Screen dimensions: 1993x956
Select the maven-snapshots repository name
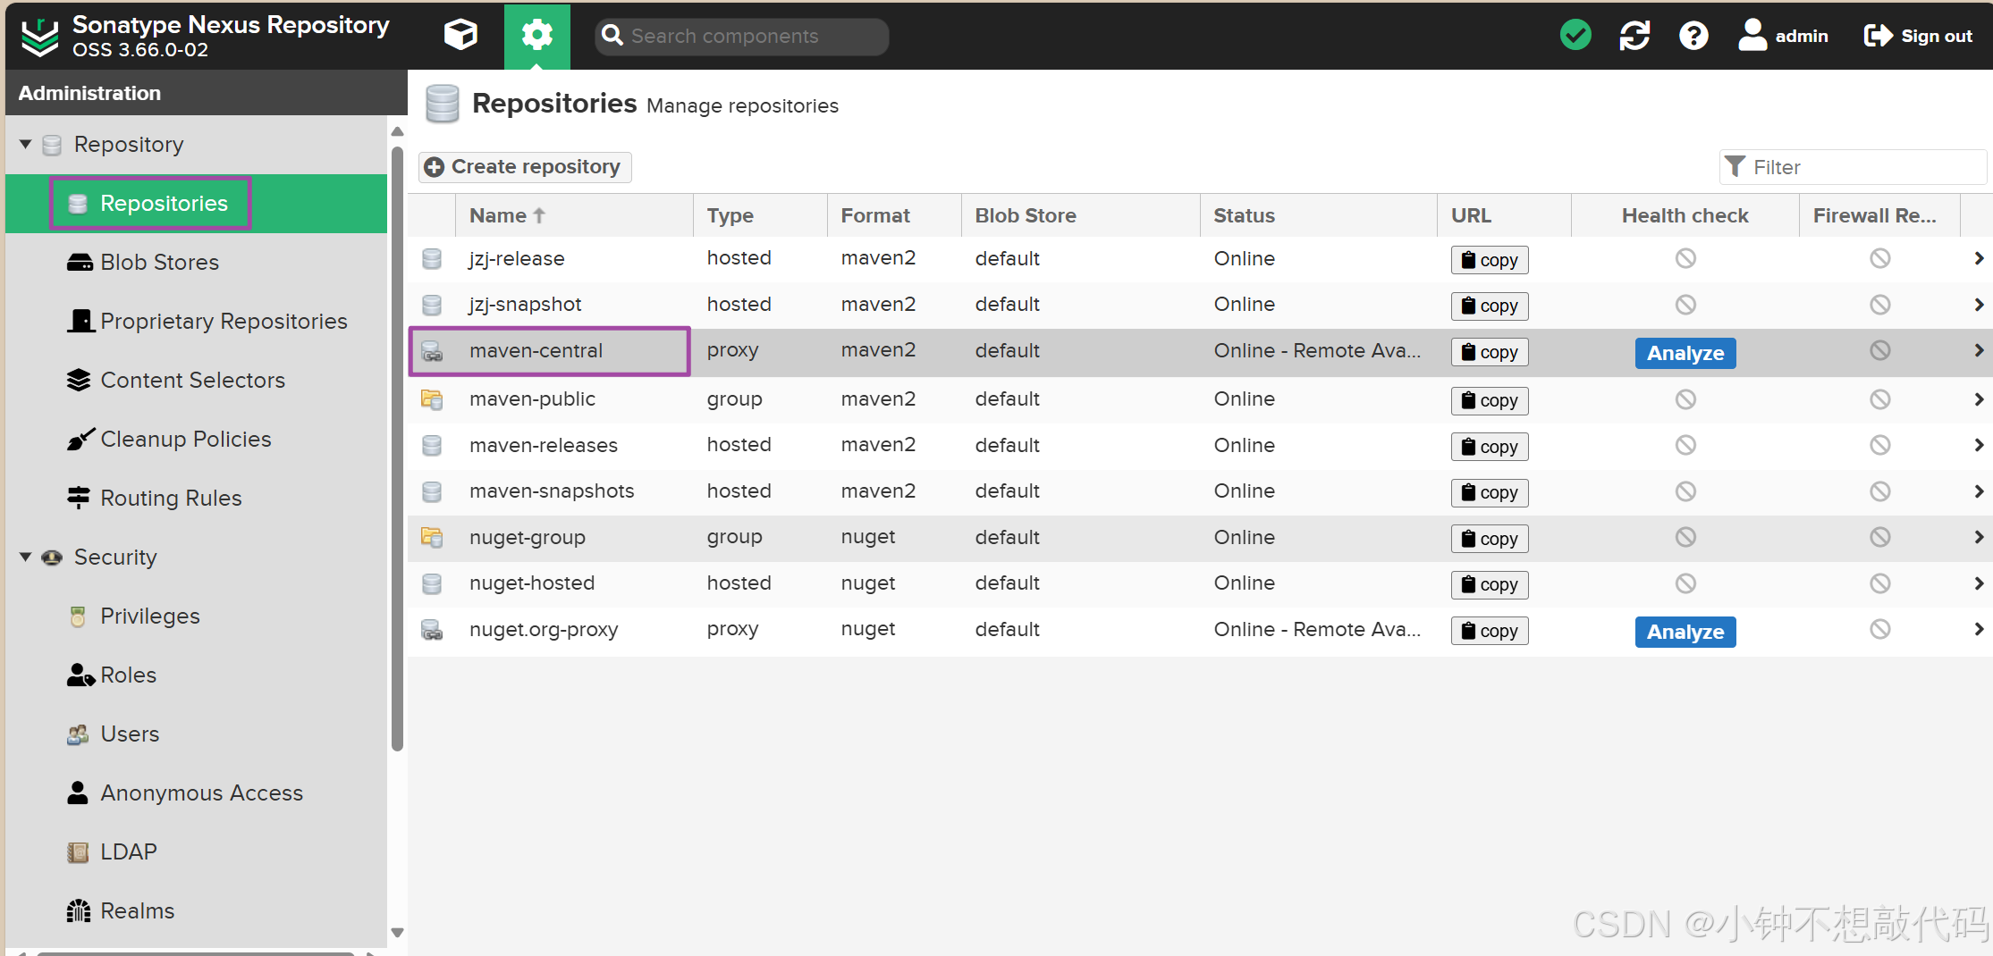pos(552,491)
